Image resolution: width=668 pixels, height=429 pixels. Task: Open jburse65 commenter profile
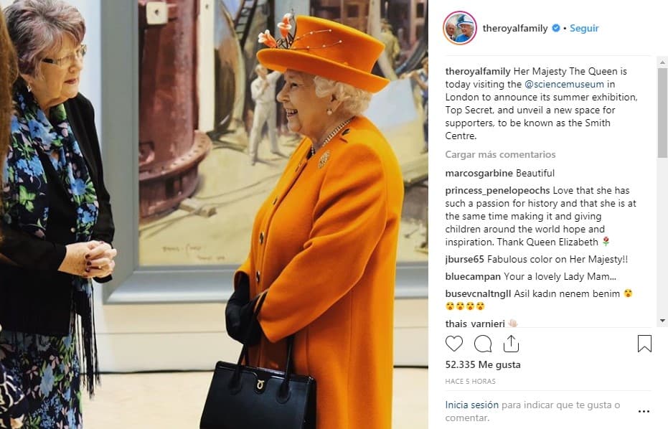point(464,260)
